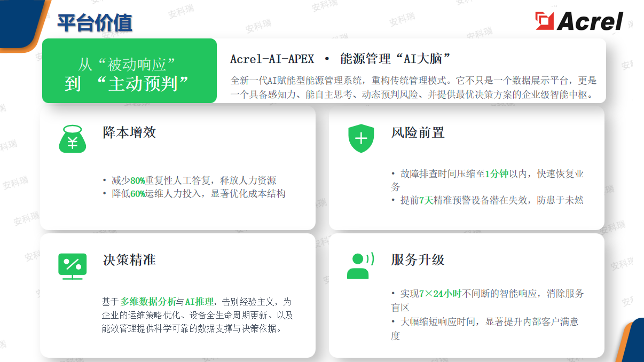Click the bullet 故障排查时间压缩至1分钟以内
The width and height of the screenshot is (644, 362).
click(x=488, y=180)
